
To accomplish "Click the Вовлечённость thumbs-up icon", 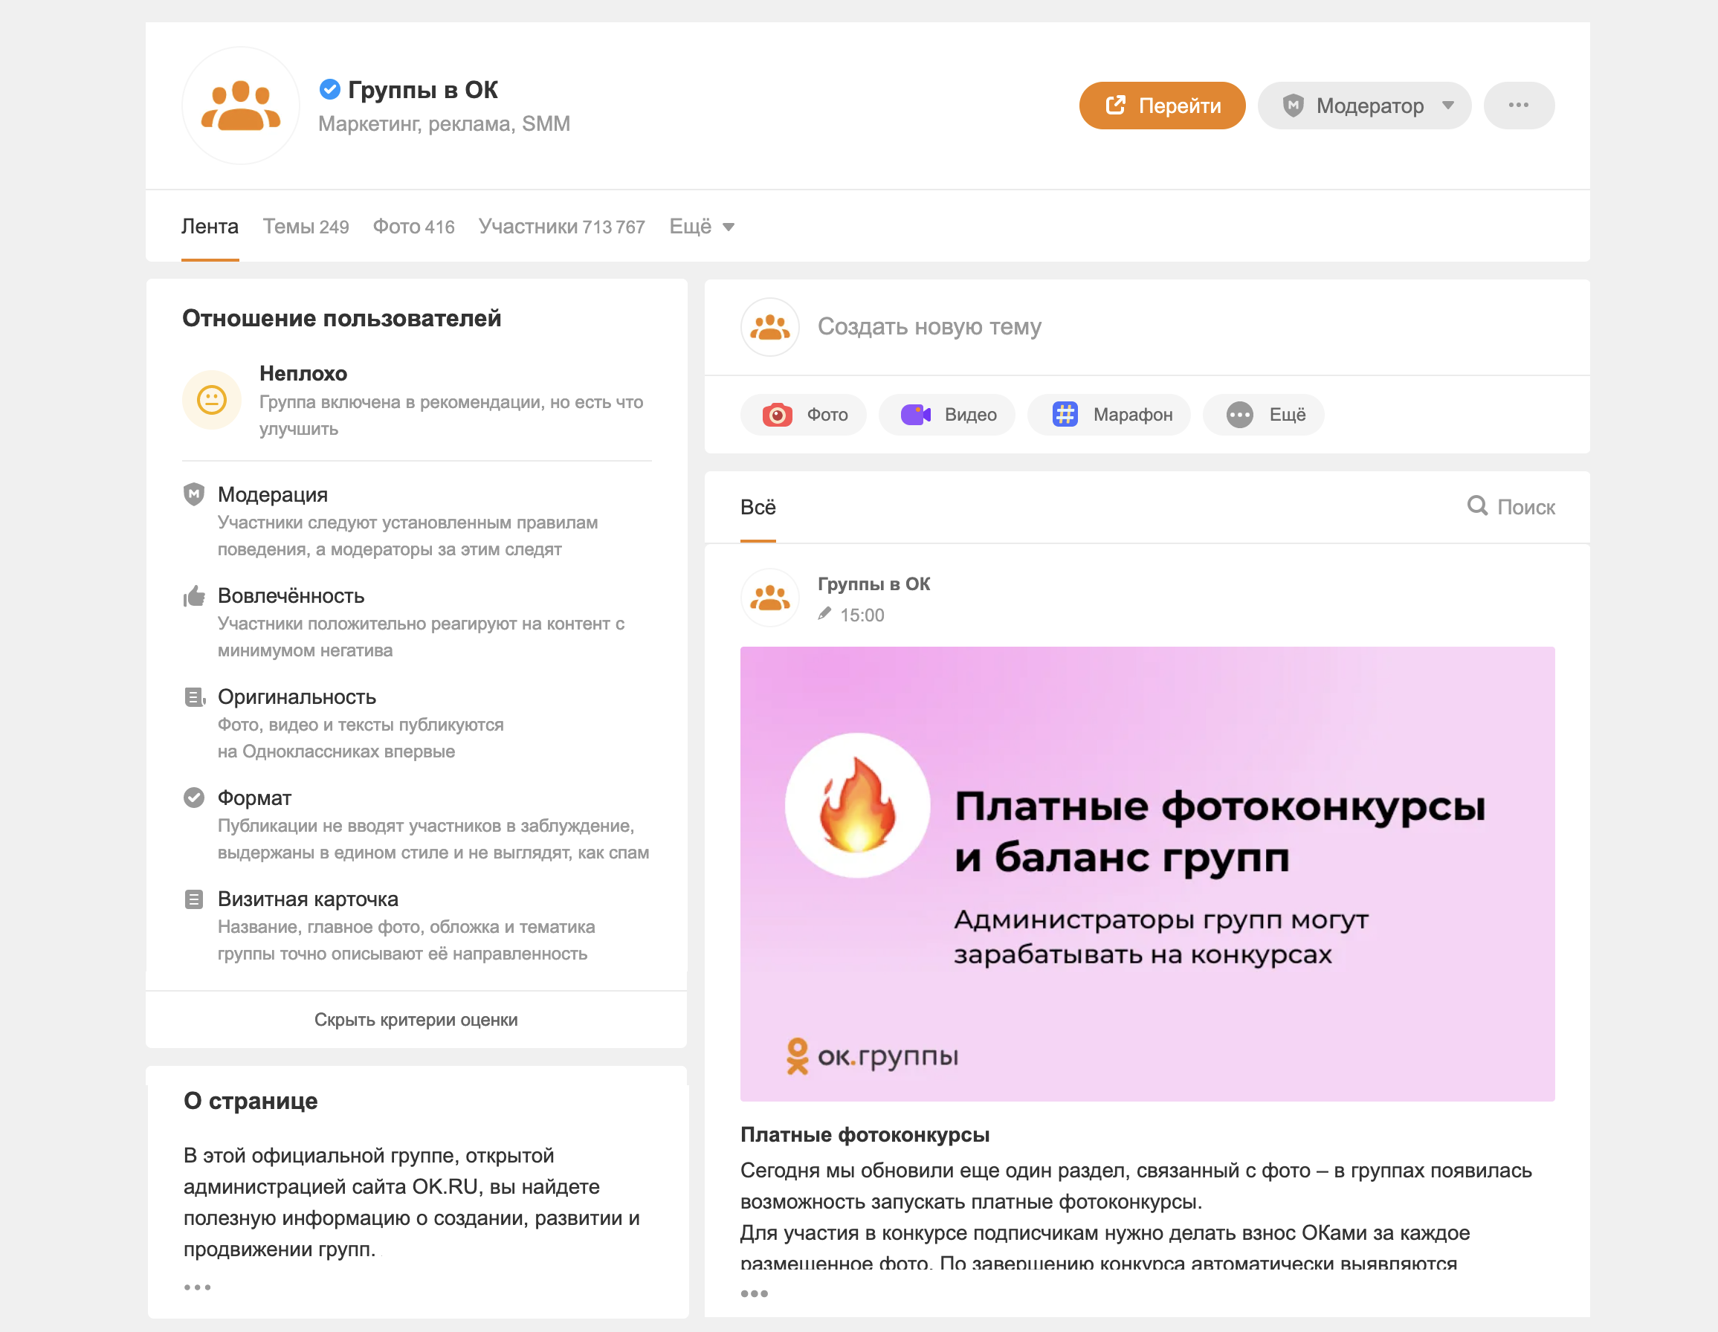I will pyautogui.click(x=193, y=596).
